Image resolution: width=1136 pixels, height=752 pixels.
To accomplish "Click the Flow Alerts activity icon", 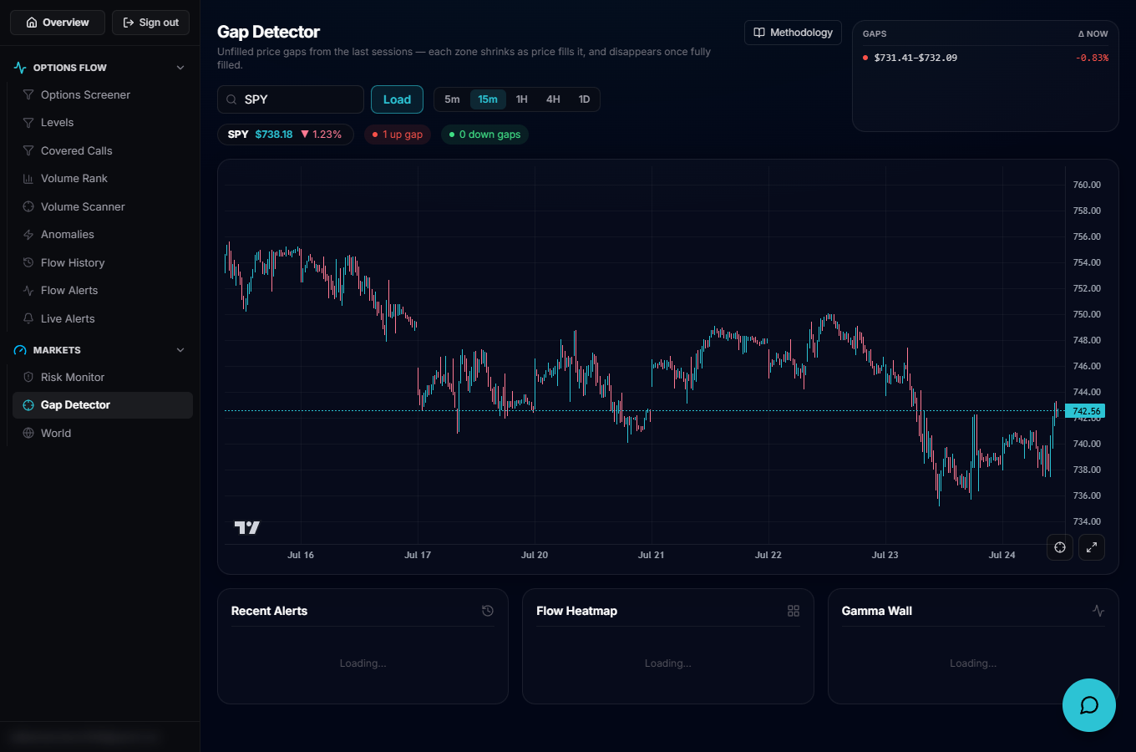I will (x=28, y=291).
